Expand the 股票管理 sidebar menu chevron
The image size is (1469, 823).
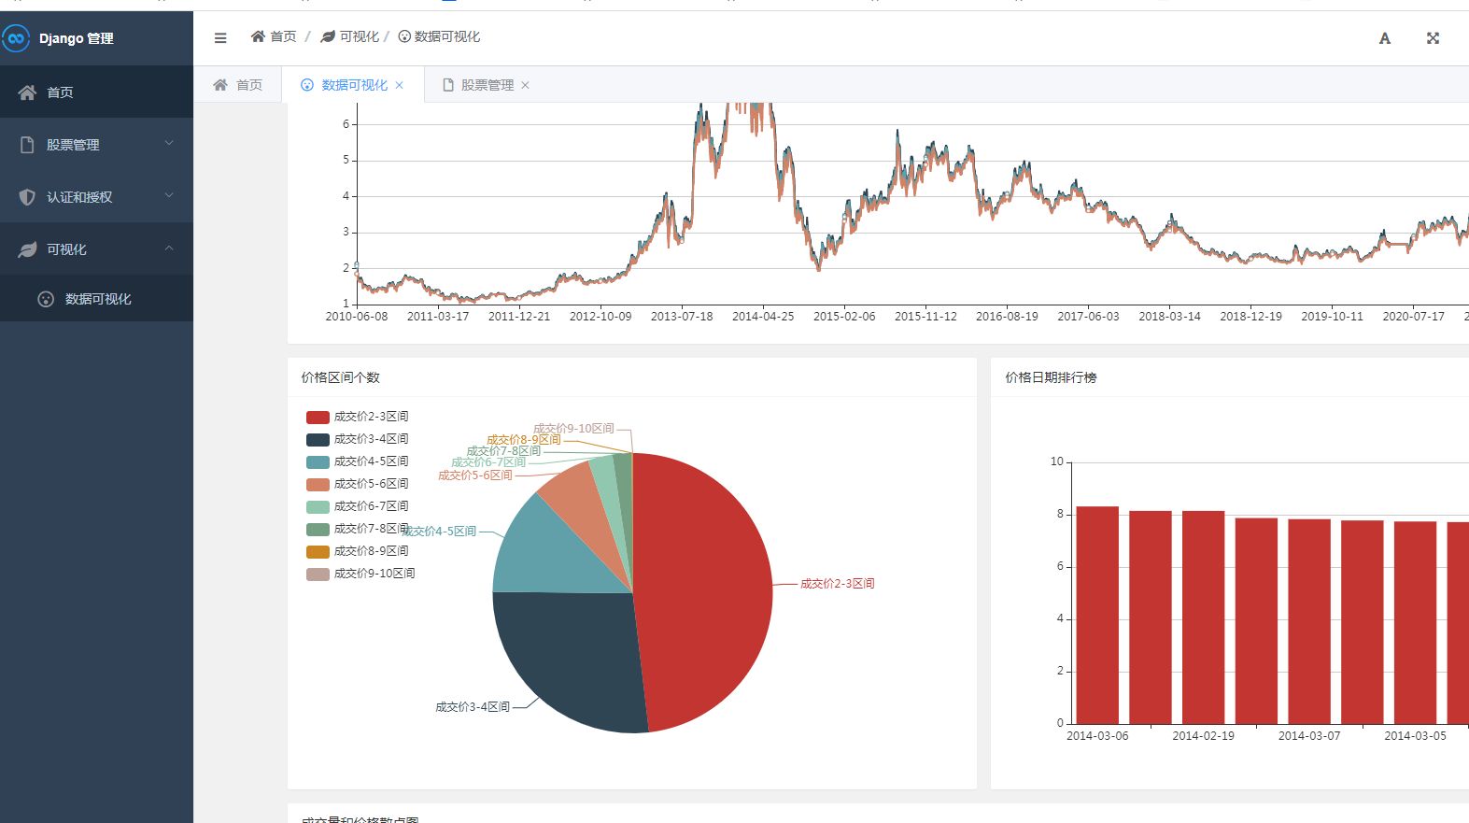[169, 144]
